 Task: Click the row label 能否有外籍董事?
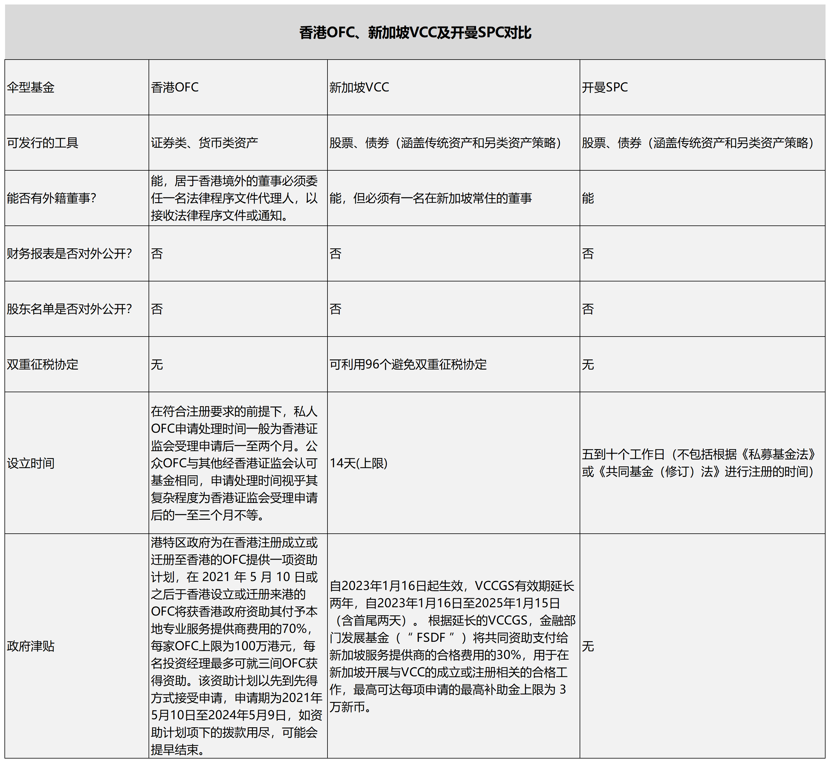(77, 198)
